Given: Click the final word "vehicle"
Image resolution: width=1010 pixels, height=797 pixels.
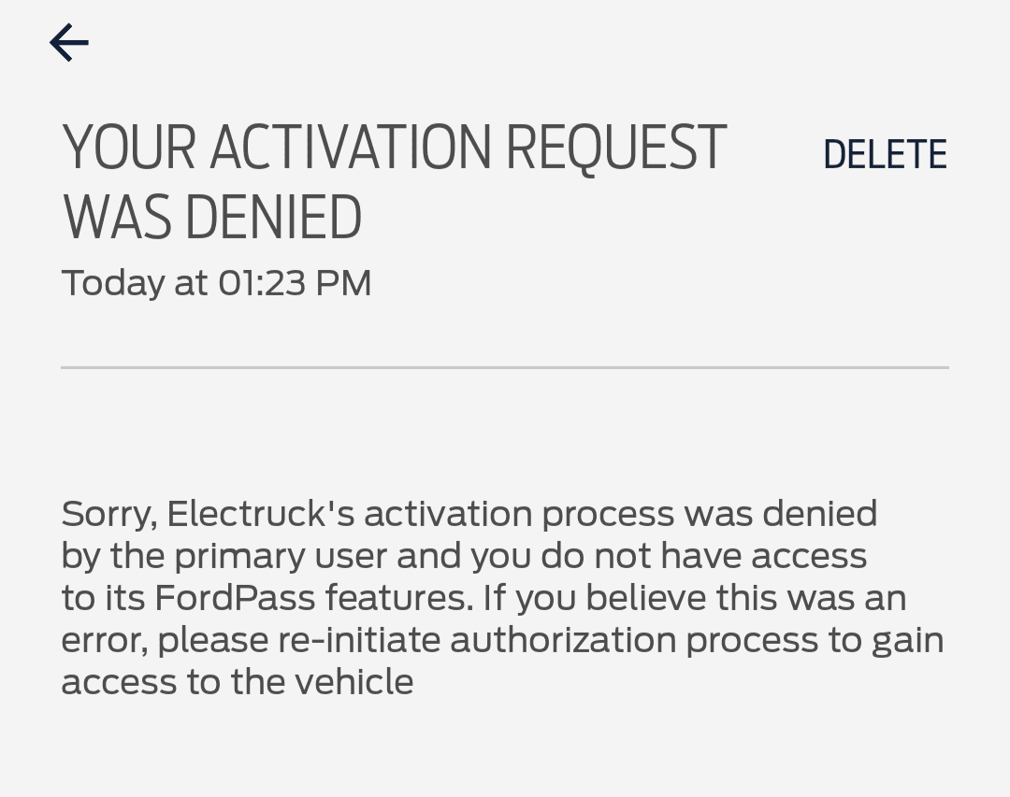Looking at the screenshot, I should click(353, 682).
